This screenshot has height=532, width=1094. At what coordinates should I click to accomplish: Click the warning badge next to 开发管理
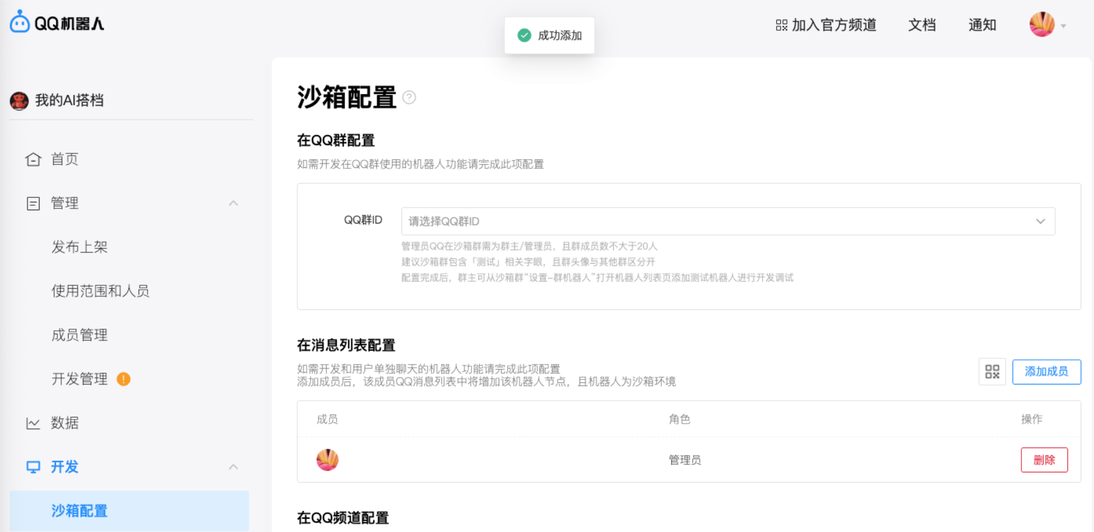point(124,379)
